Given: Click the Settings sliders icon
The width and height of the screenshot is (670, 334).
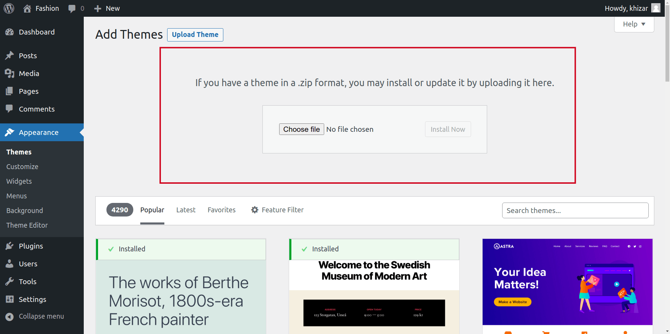Looking at the screenshot, I should [9, 299].
